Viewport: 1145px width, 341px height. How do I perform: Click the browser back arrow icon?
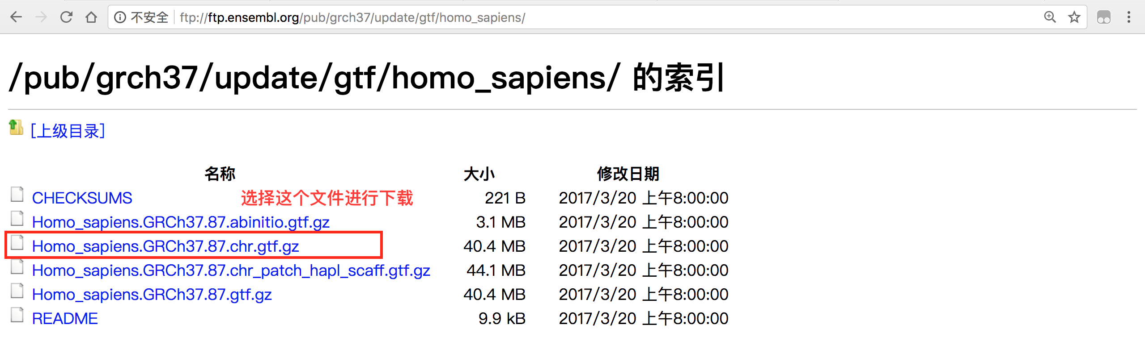coord(16,17)
